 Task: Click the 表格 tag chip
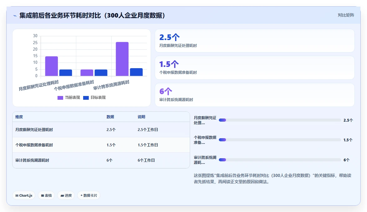pos(46,195)
